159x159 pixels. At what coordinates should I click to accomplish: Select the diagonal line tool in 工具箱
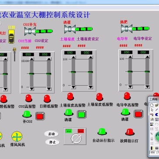(x=157, y=110)
